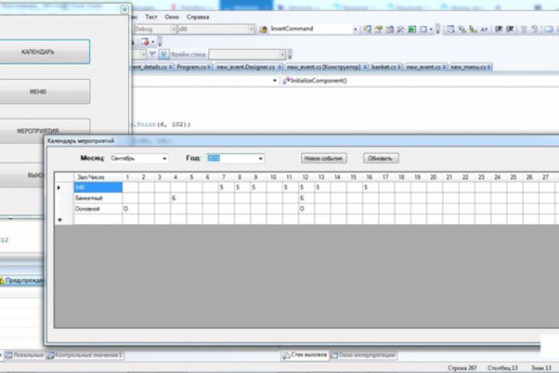This screenshot has height=373, width=559.
Task: Open the Окно menu
Action: [x=172, y=17]
